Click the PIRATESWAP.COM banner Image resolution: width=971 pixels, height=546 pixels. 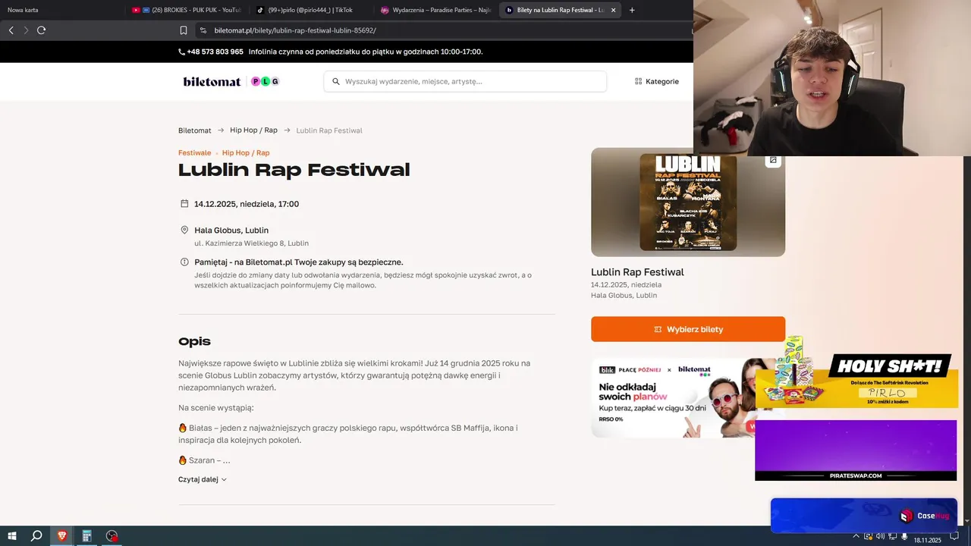[x=856, y=450]
